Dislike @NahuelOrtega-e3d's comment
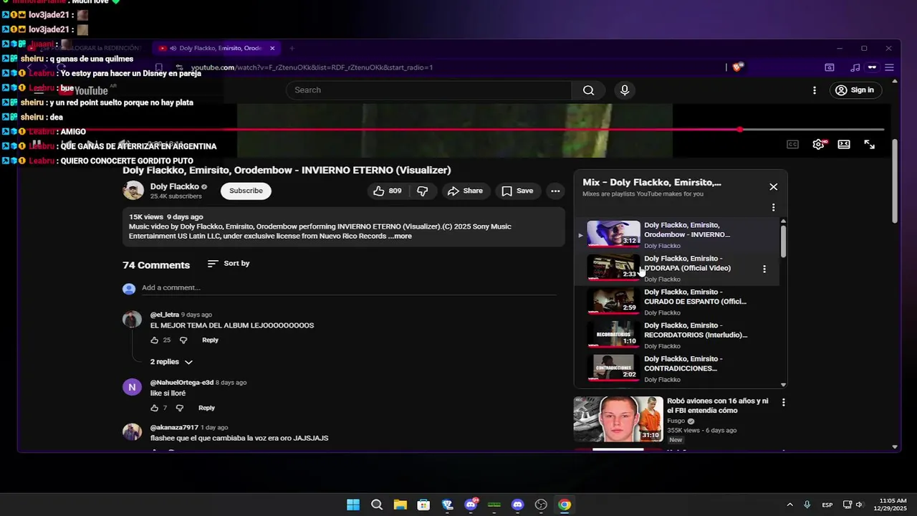This screenshot has width=917, height=516. 180,408
